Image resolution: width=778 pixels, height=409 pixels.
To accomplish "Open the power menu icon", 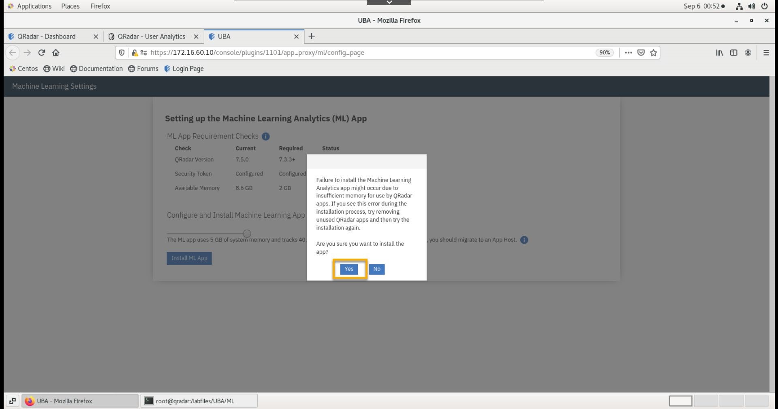I will (x=765, y=6).
